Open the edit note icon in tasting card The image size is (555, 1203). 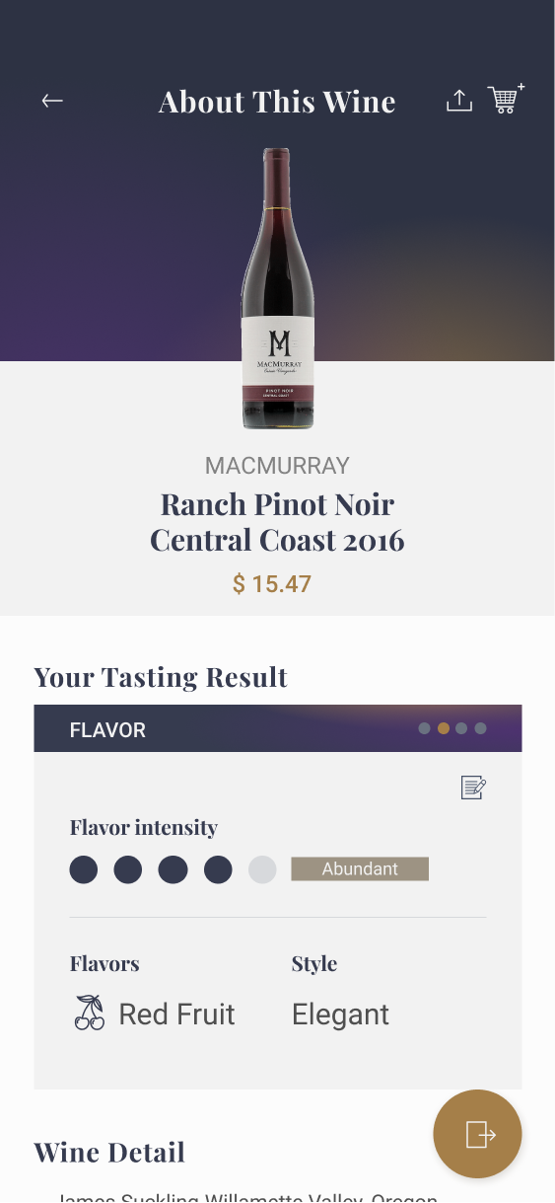(x=474, y=788)
